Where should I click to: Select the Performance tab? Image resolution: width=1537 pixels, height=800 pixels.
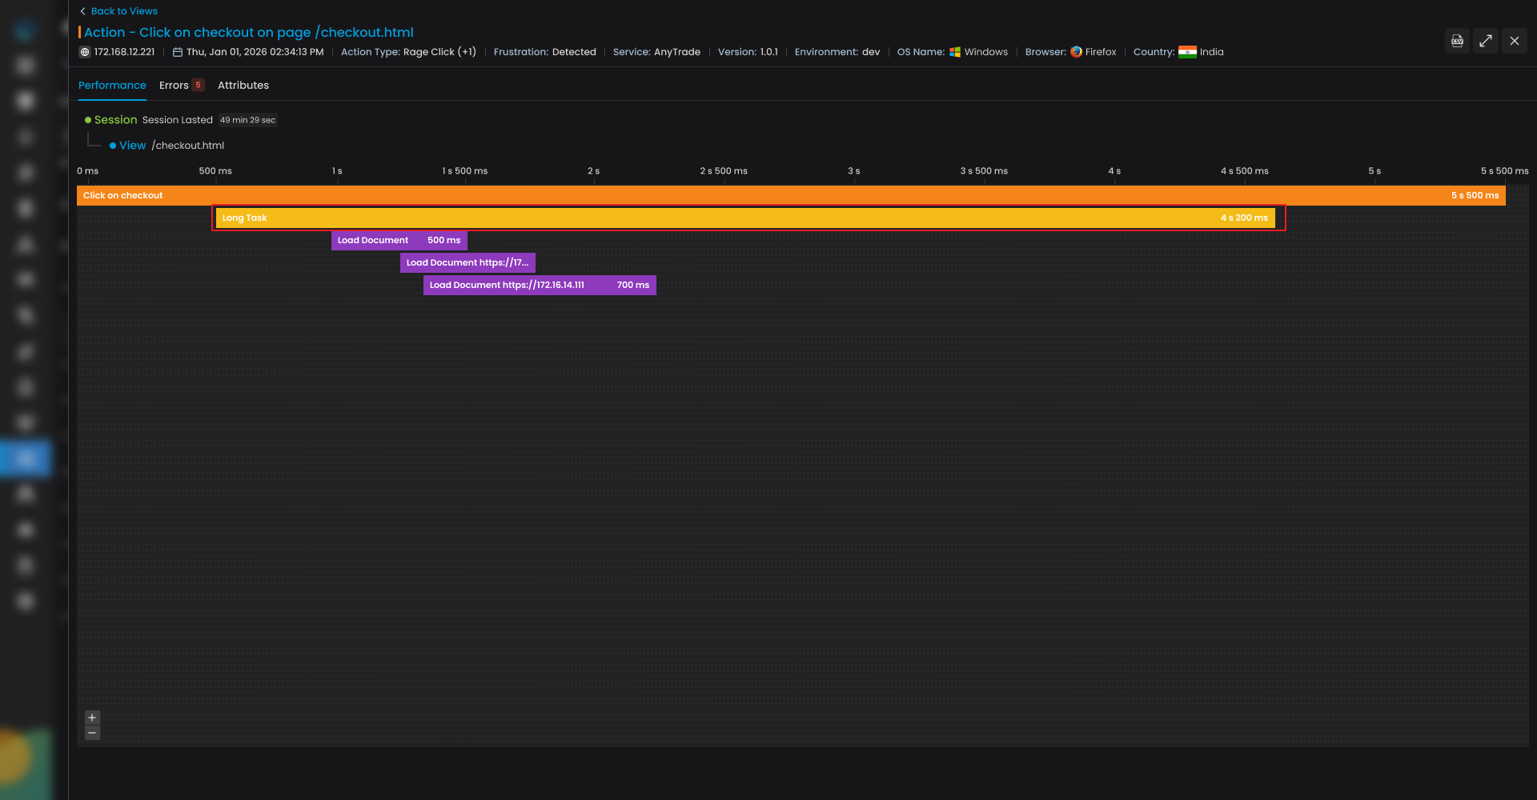point(112,86)
